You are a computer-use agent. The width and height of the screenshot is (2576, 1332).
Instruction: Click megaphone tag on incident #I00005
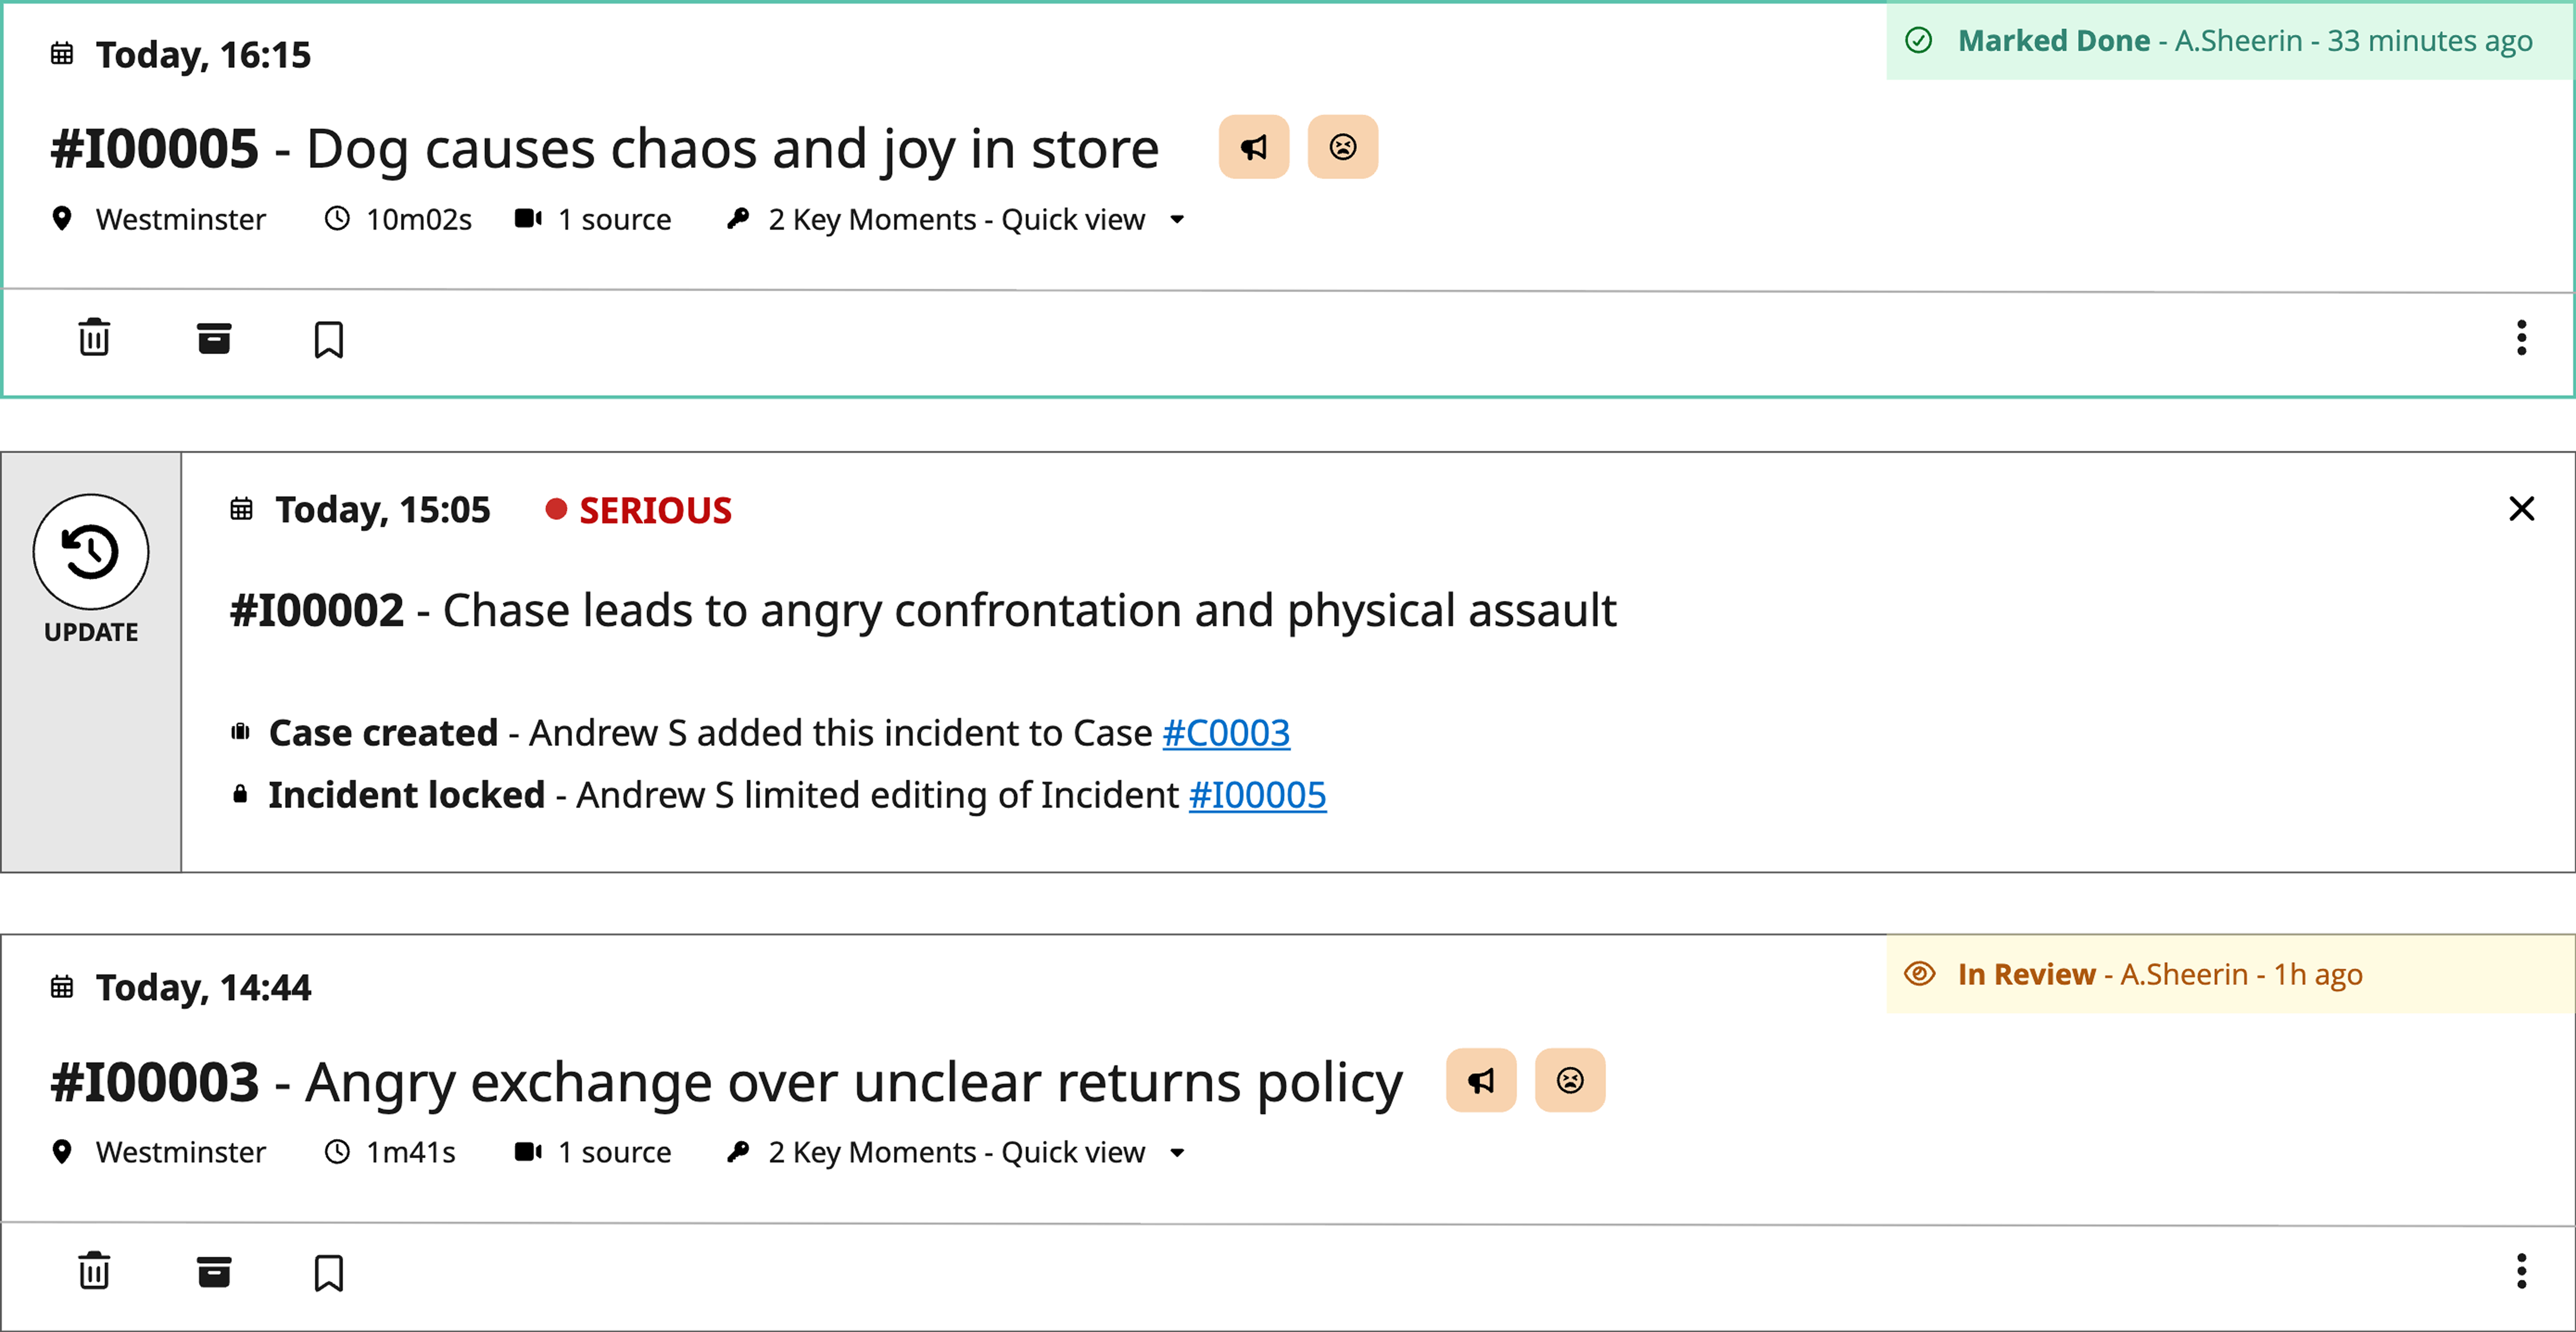(x=1254, y=147)
